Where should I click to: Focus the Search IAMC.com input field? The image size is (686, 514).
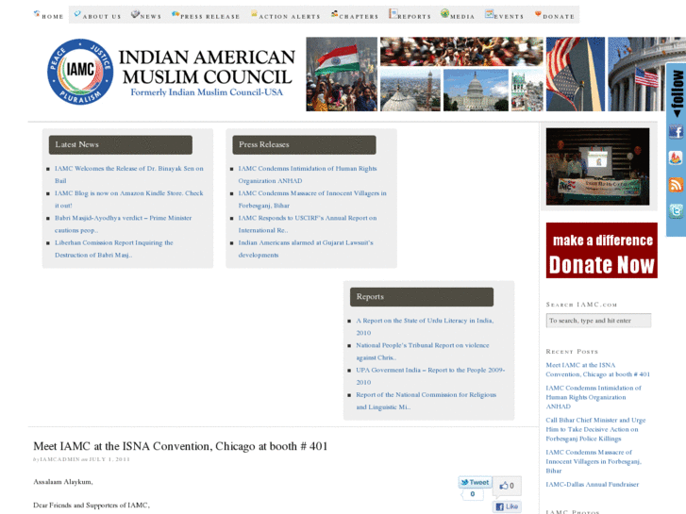pos(598,321)
